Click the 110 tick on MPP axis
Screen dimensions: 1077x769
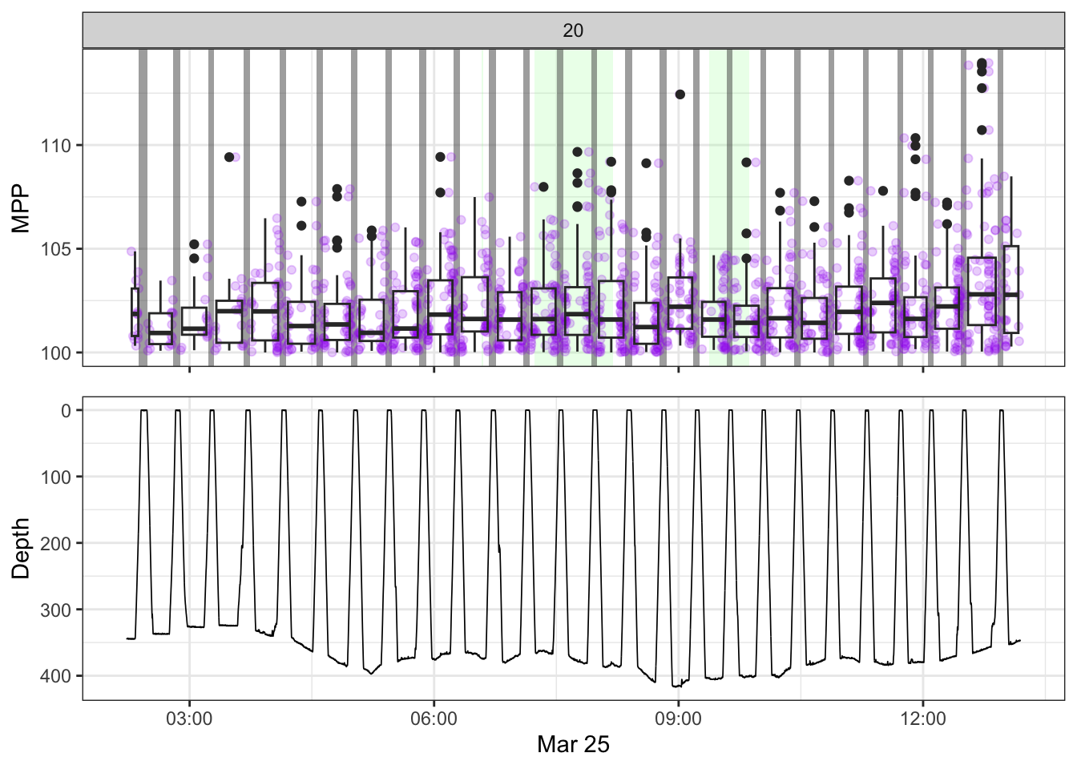coord(57,146)
